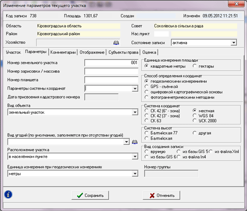247x211 pixels.
Task: Open the Вид объекта dropdown
Action: tap(135, 112)
